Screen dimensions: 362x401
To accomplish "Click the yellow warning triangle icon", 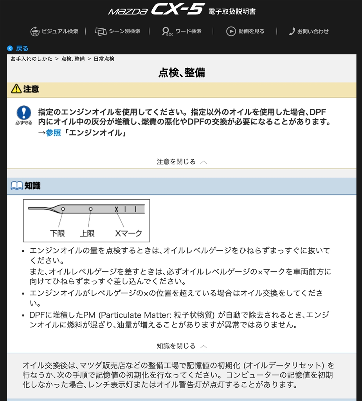I will coord(16,89).
